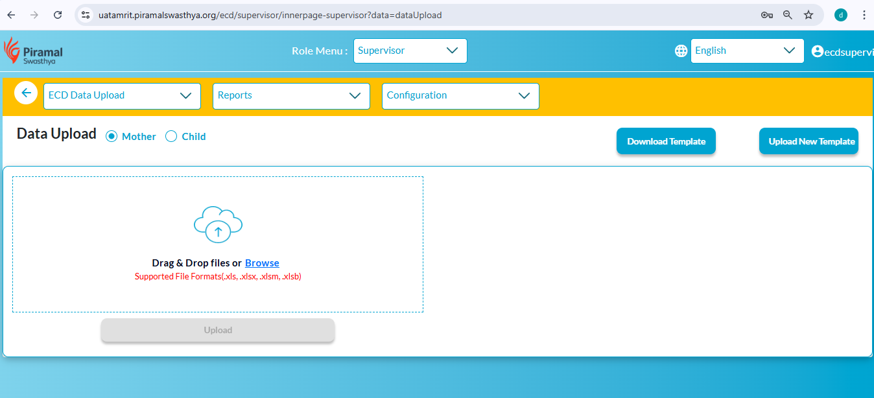Click the Piramal Swasthya logo
This screenshot has height=398, width=874.
(34, 51)
